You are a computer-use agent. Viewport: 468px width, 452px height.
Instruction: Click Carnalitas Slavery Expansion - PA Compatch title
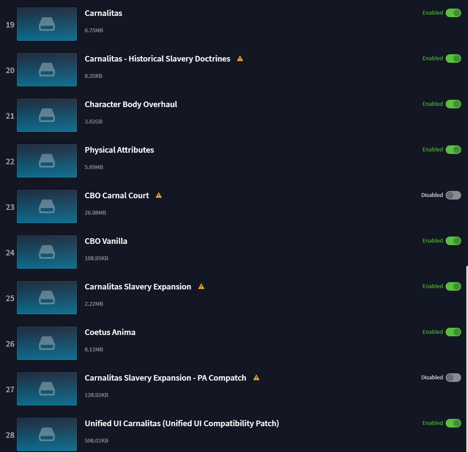[x=165, y=378]
